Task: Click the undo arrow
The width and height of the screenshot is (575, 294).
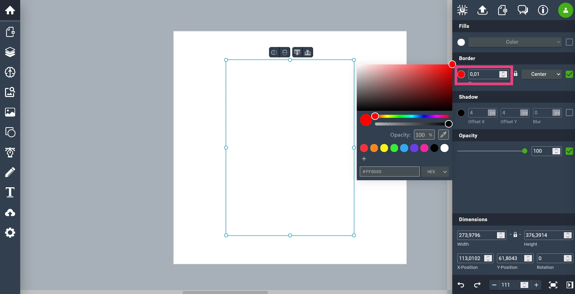Action: coord(461,285)
